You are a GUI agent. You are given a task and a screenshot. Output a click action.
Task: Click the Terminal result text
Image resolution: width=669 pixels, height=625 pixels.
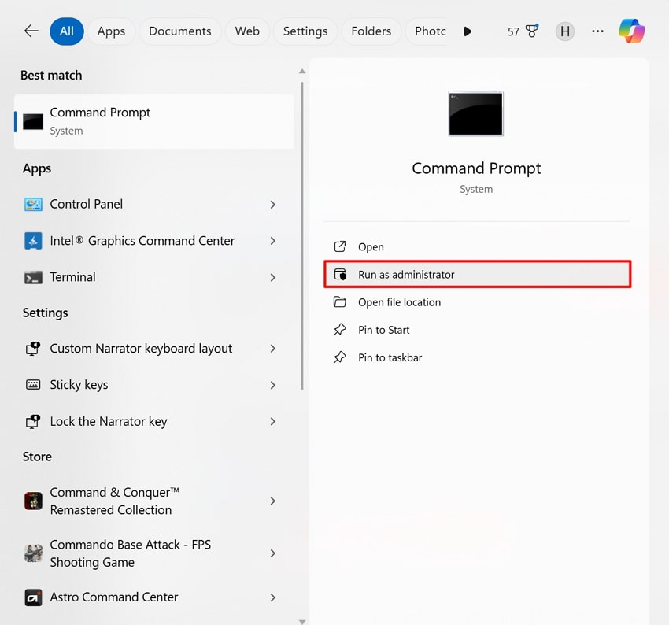coord(72,277)
